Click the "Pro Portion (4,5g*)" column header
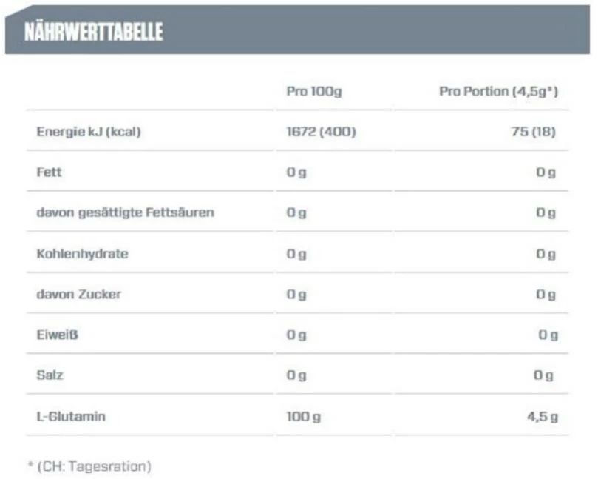Image resolution: width=598 pixels, height=479 pixels. 498,92
